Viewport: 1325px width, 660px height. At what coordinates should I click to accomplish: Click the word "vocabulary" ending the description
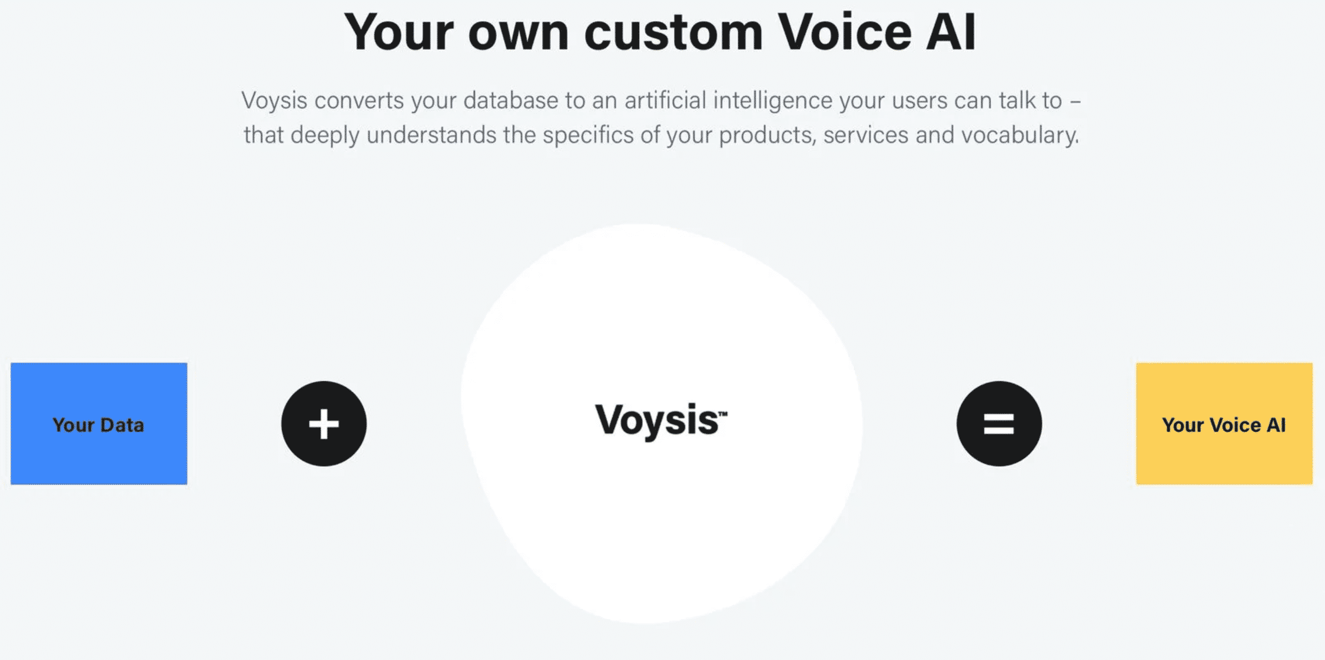click(x=1019, y=135)
